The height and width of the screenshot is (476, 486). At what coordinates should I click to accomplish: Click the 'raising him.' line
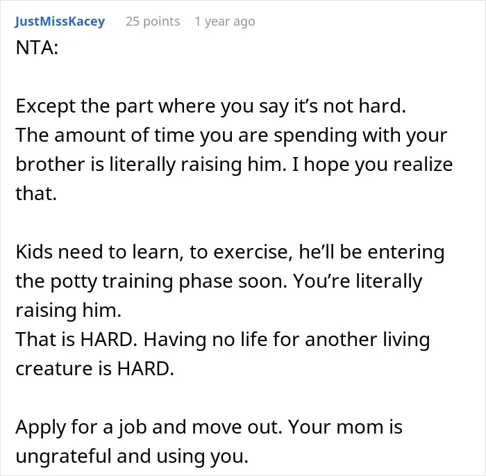68,311
